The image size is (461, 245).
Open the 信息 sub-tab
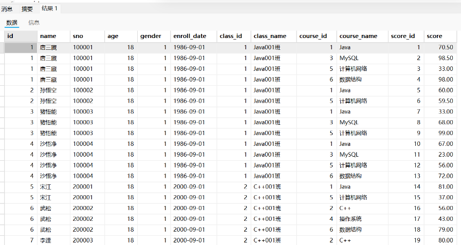coord(34,23)
